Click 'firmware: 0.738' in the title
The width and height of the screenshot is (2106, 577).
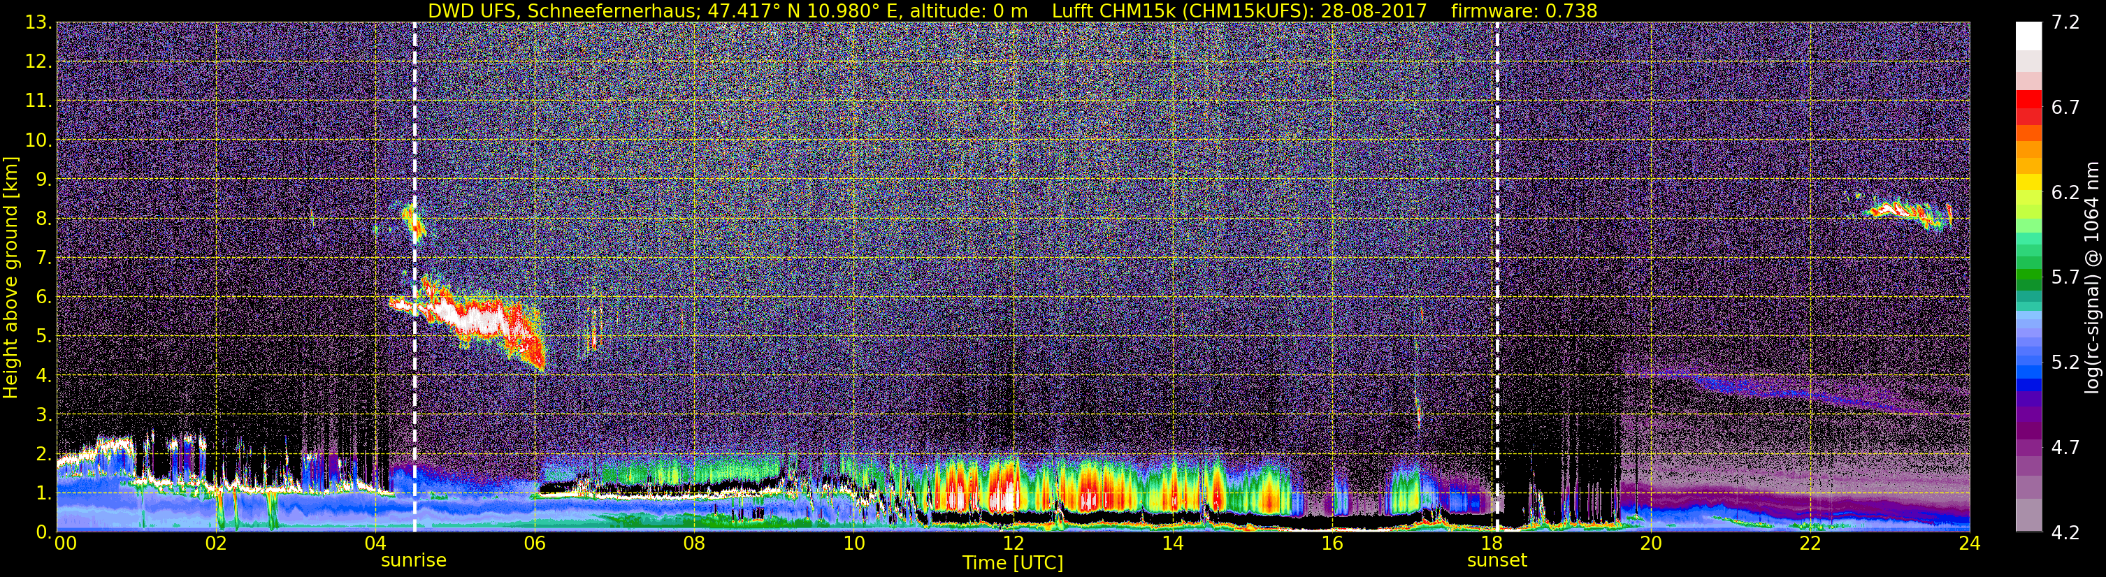1524,10
